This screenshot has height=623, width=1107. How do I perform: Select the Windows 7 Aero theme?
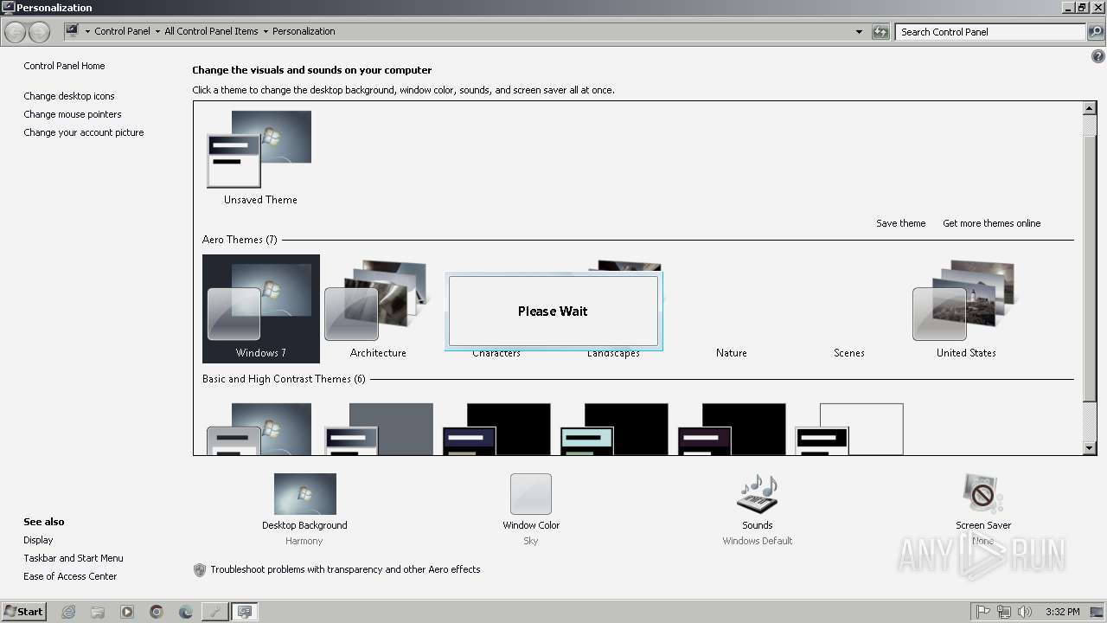click(x=261, y=309)
